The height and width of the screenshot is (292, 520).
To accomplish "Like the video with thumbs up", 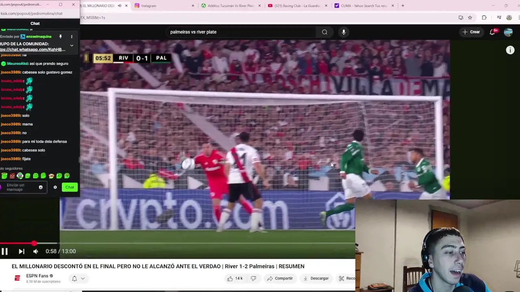I will [x=235, y=278].
